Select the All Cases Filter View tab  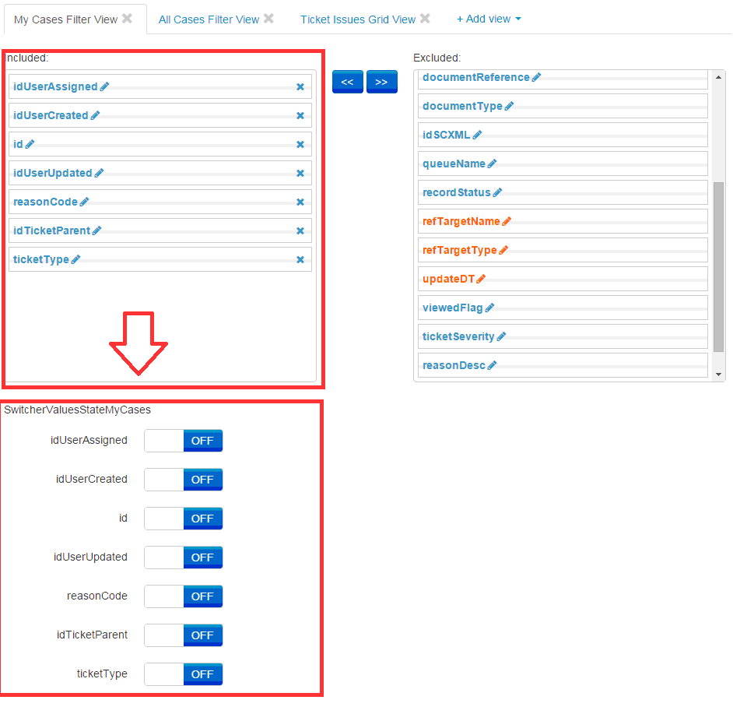coord(209,19)
